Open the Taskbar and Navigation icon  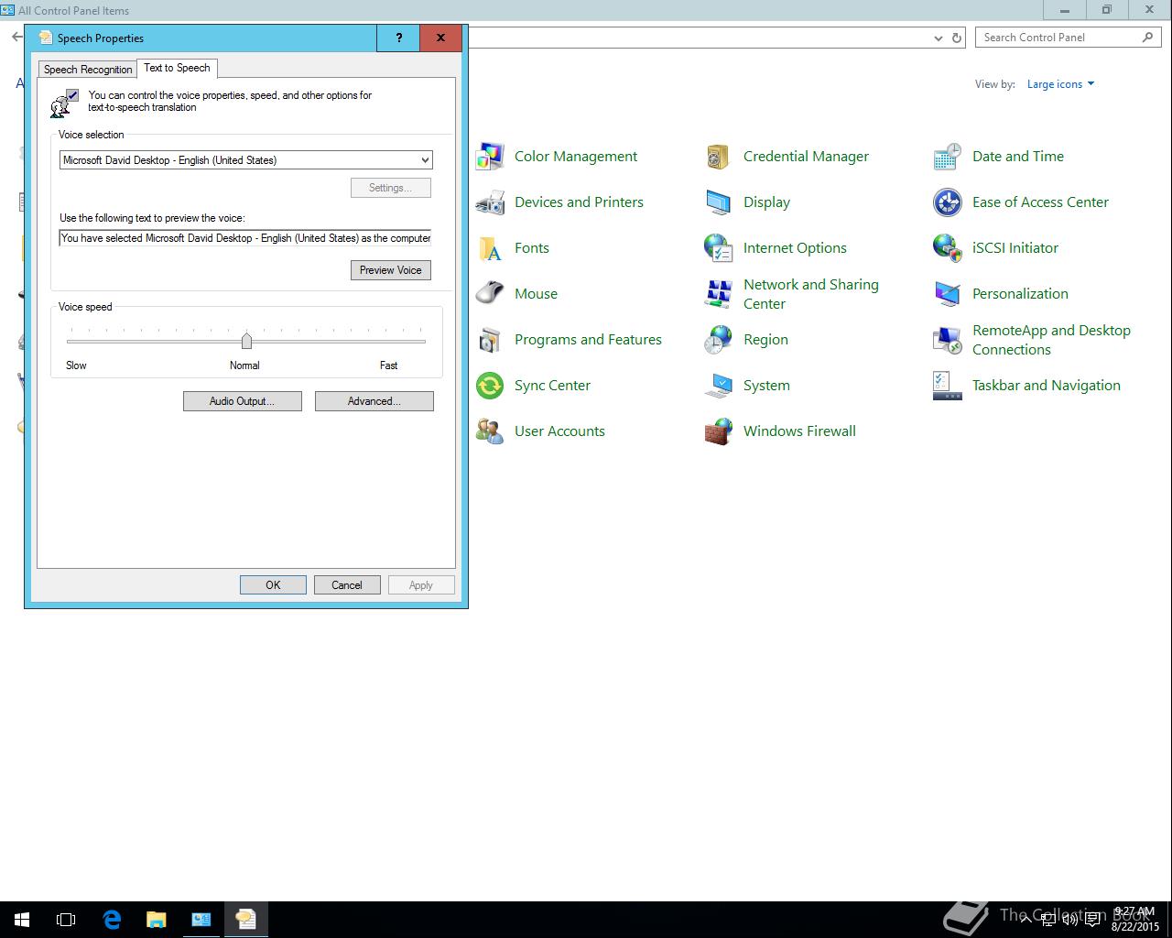948,386
